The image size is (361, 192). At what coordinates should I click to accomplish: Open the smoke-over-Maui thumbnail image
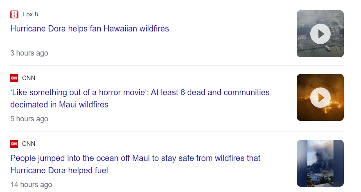[320, 163]
